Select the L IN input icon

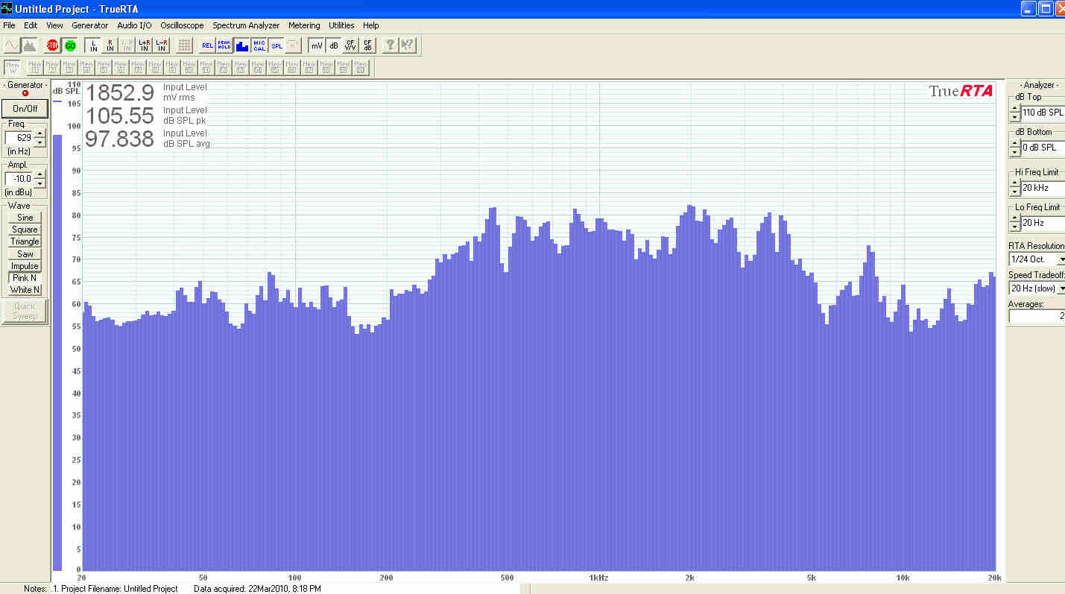93,45
